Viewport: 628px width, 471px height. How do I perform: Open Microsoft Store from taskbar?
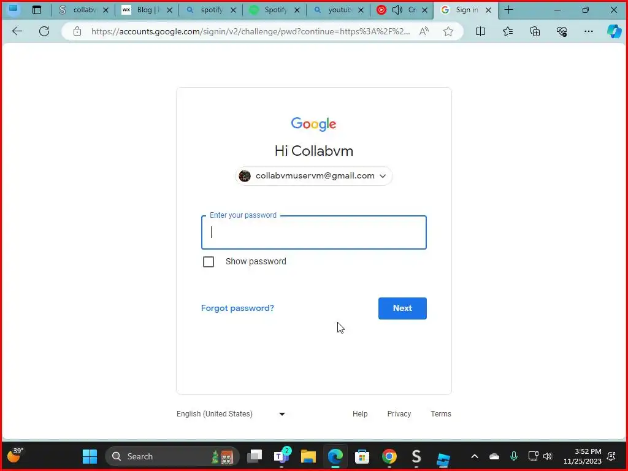coord(362,456)
